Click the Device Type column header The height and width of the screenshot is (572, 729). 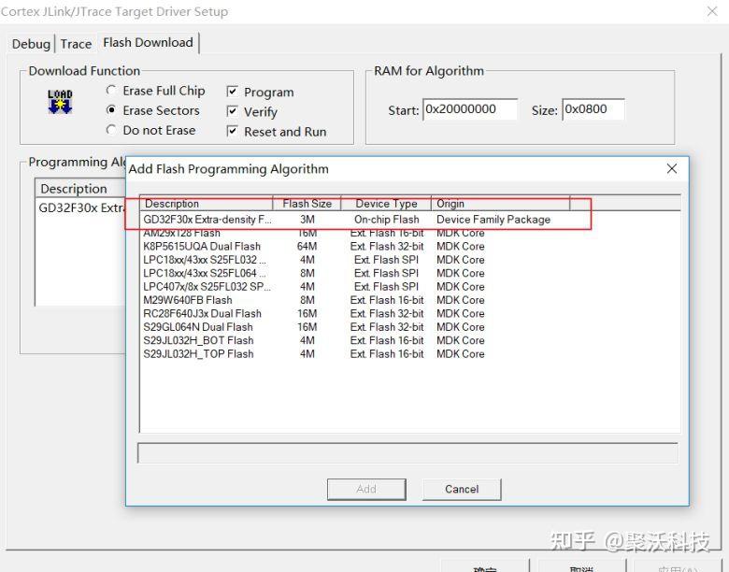point(386,203)
